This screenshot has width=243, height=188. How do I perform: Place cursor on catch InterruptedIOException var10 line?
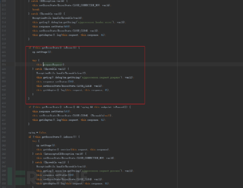60,154
